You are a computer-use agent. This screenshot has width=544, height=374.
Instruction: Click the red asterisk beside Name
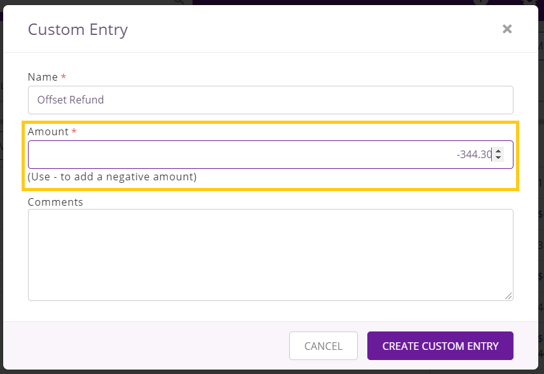click(64, 76)
